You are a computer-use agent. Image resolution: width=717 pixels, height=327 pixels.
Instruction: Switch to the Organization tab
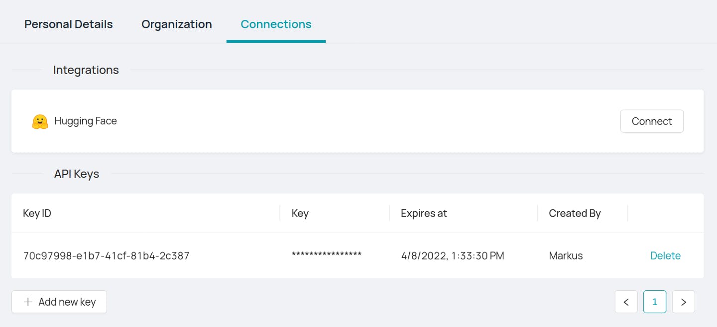177,24
